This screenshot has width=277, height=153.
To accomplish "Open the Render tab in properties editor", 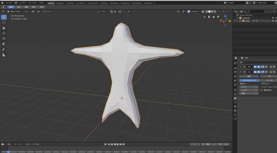I will coord(235,68).
